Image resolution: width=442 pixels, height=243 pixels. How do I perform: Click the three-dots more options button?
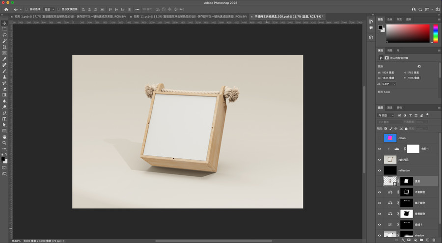coord(138,9)
